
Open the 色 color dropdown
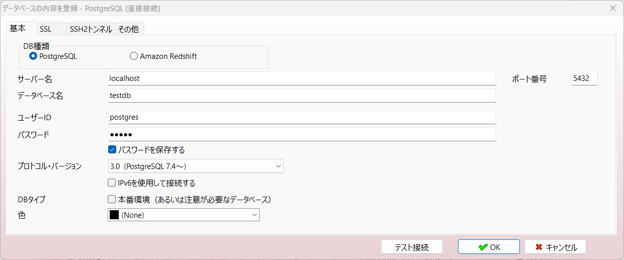click(x=184, y=215)
